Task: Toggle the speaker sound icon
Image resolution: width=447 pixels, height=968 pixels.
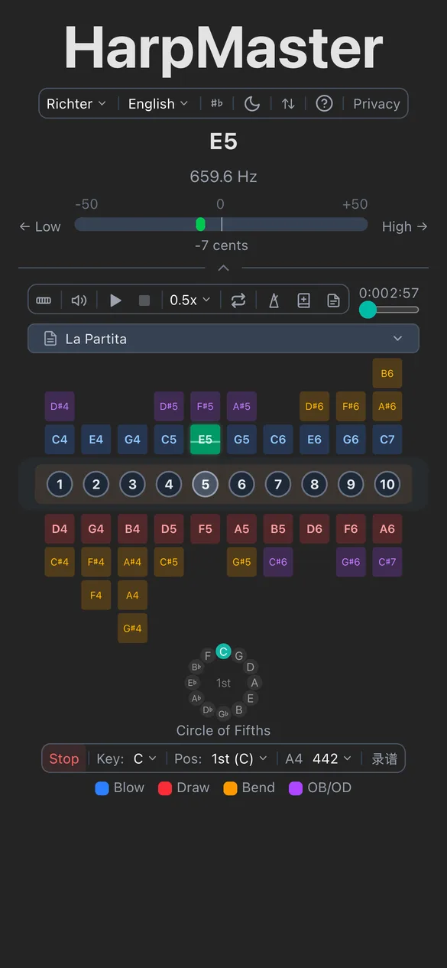Action: click(79, 300)
